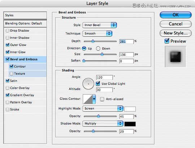This screenshot has width=195, height=148.
Task: Click the white highlight color swatch
Action: [130, 109]
